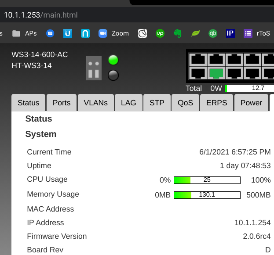Image resolution: width=274 pixels, height=255 pixels.
Task: Open the Evernote elephant bookmark
Action: (x=178, y=33)
